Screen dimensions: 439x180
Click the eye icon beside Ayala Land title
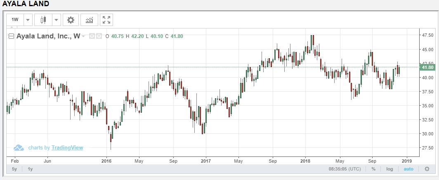point(92,36)
